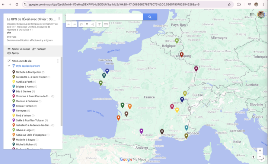Select Clarisse à Quiberon entry
268x164 pixels.
(x=27, y=101)
